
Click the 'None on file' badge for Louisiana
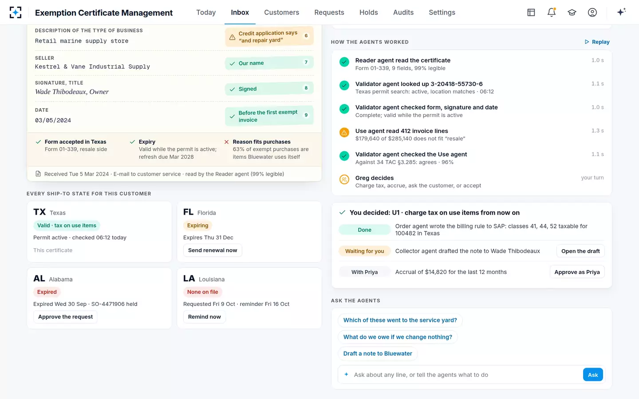point(202,292)
